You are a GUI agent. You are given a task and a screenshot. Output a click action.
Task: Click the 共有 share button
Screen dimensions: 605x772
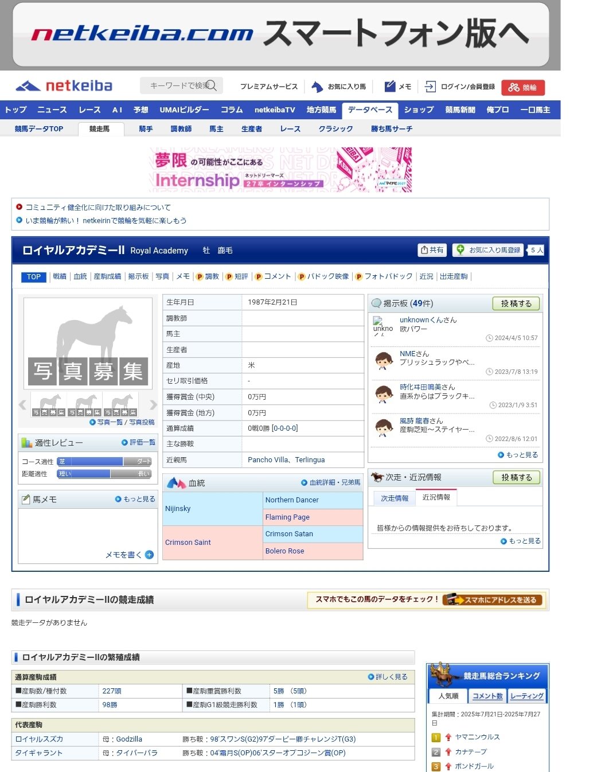click(x=432, y=250)
